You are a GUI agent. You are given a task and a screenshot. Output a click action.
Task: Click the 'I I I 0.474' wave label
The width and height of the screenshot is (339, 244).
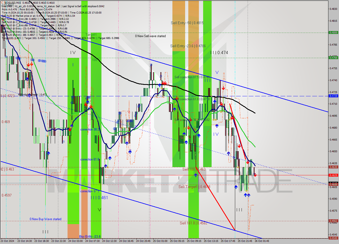219,53
